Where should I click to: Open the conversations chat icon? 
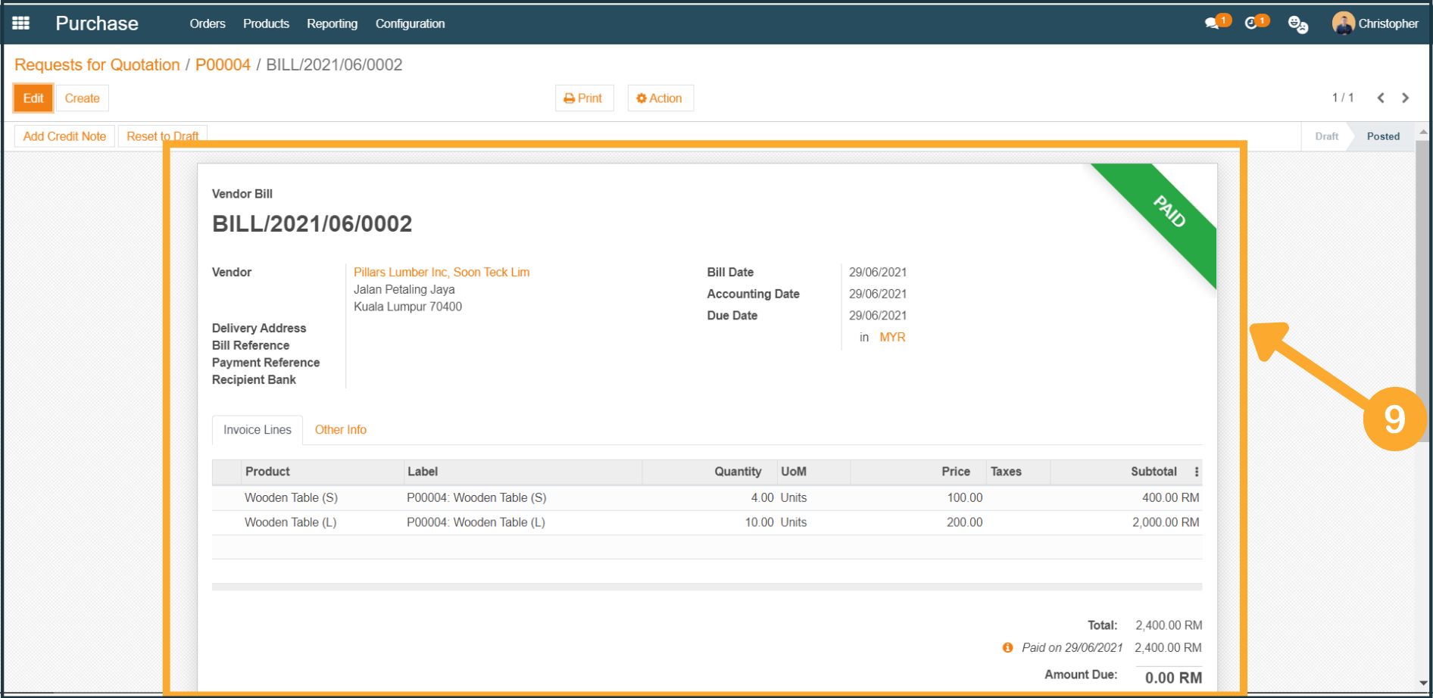1213,23
